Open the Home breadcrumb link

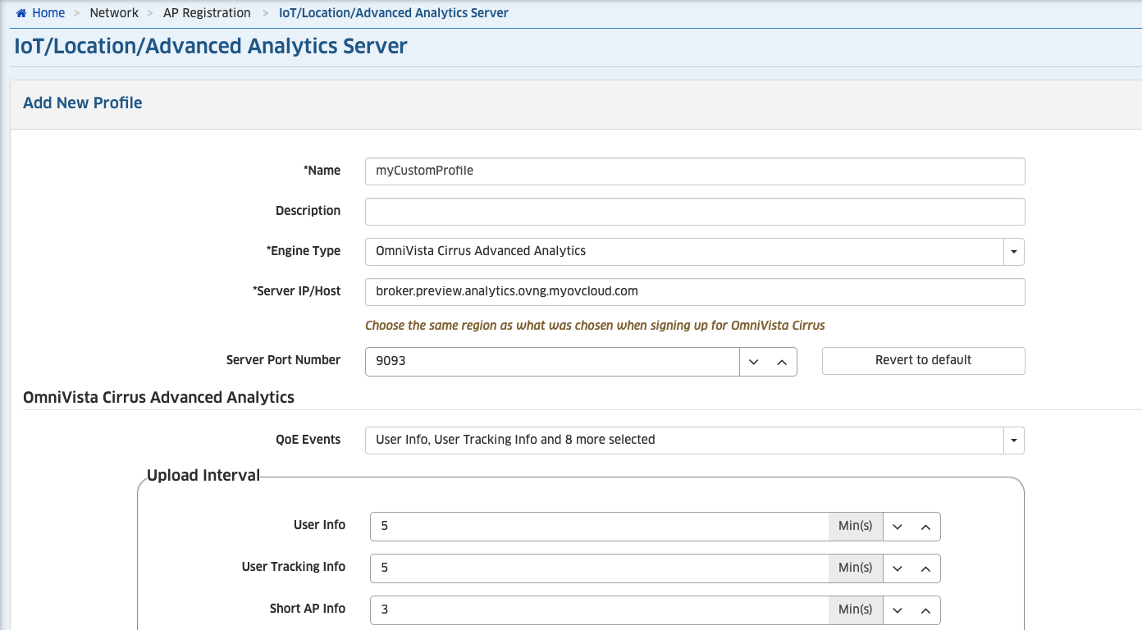48,13
